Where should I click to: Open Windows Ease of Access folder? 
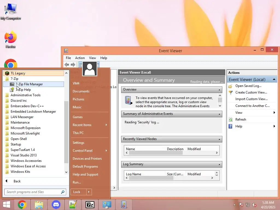[33, 166]
